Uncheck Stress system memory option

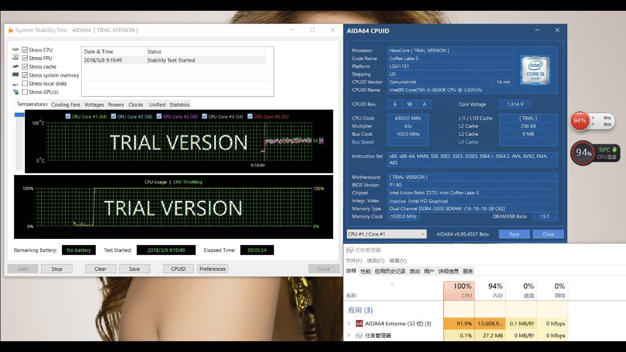25,75
